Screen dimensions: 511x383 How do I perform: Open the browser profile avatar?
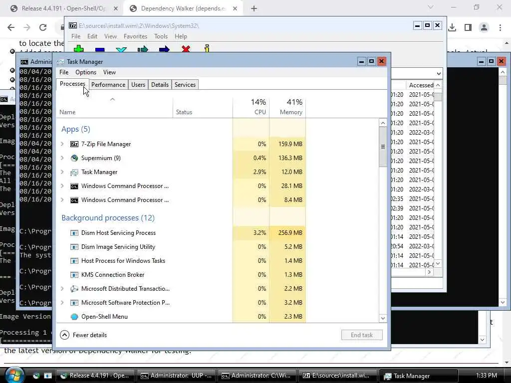(x=484, y=27)
